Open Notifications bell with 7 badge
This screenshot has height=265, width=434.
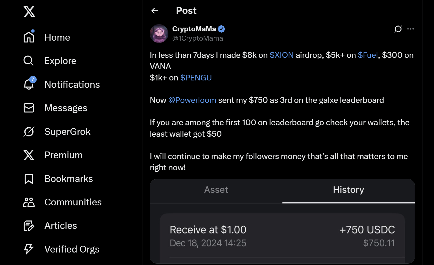click(x=29, y=84)
